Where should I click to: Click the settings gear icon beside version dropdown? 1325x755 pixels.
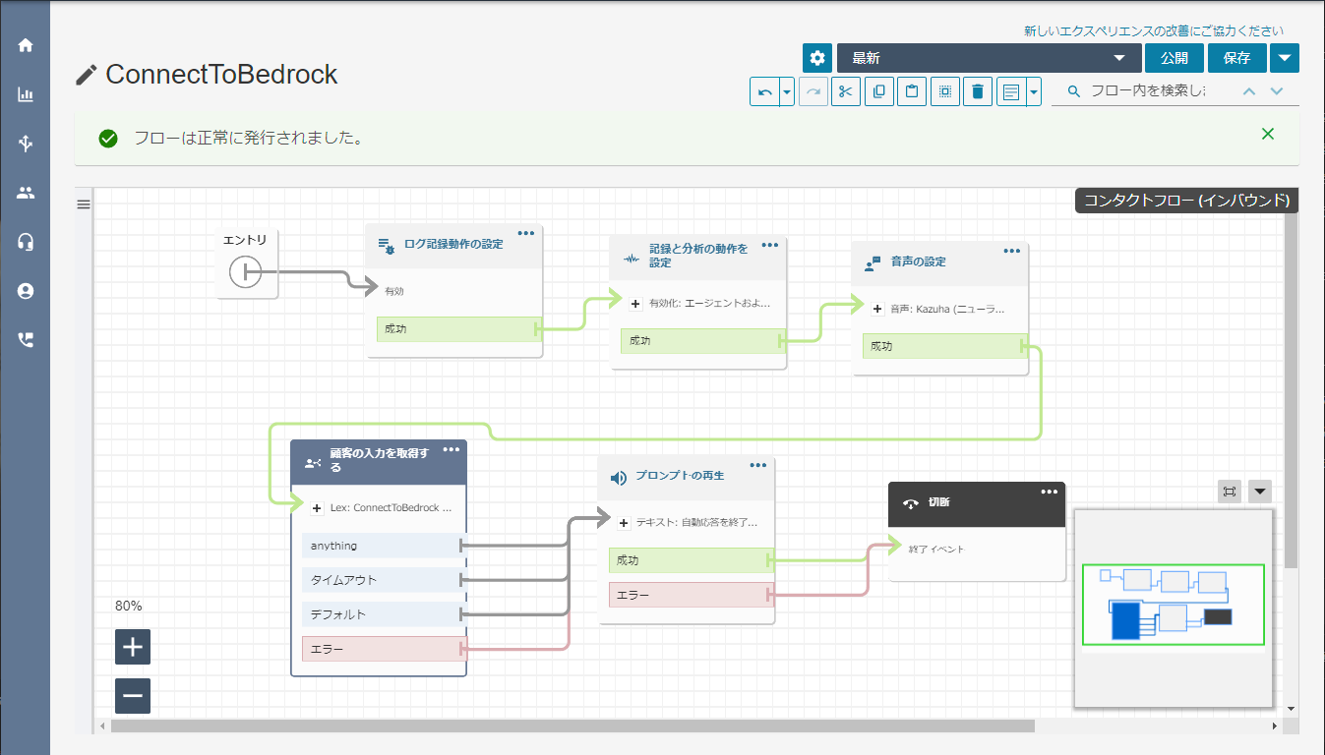click(x=817, y=58)
